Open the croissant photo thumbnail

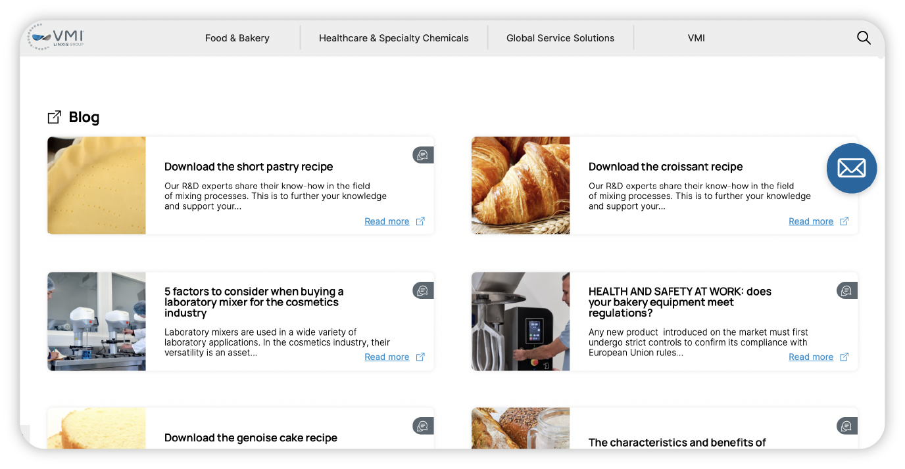pyautogui.click(x=520, y=185)
